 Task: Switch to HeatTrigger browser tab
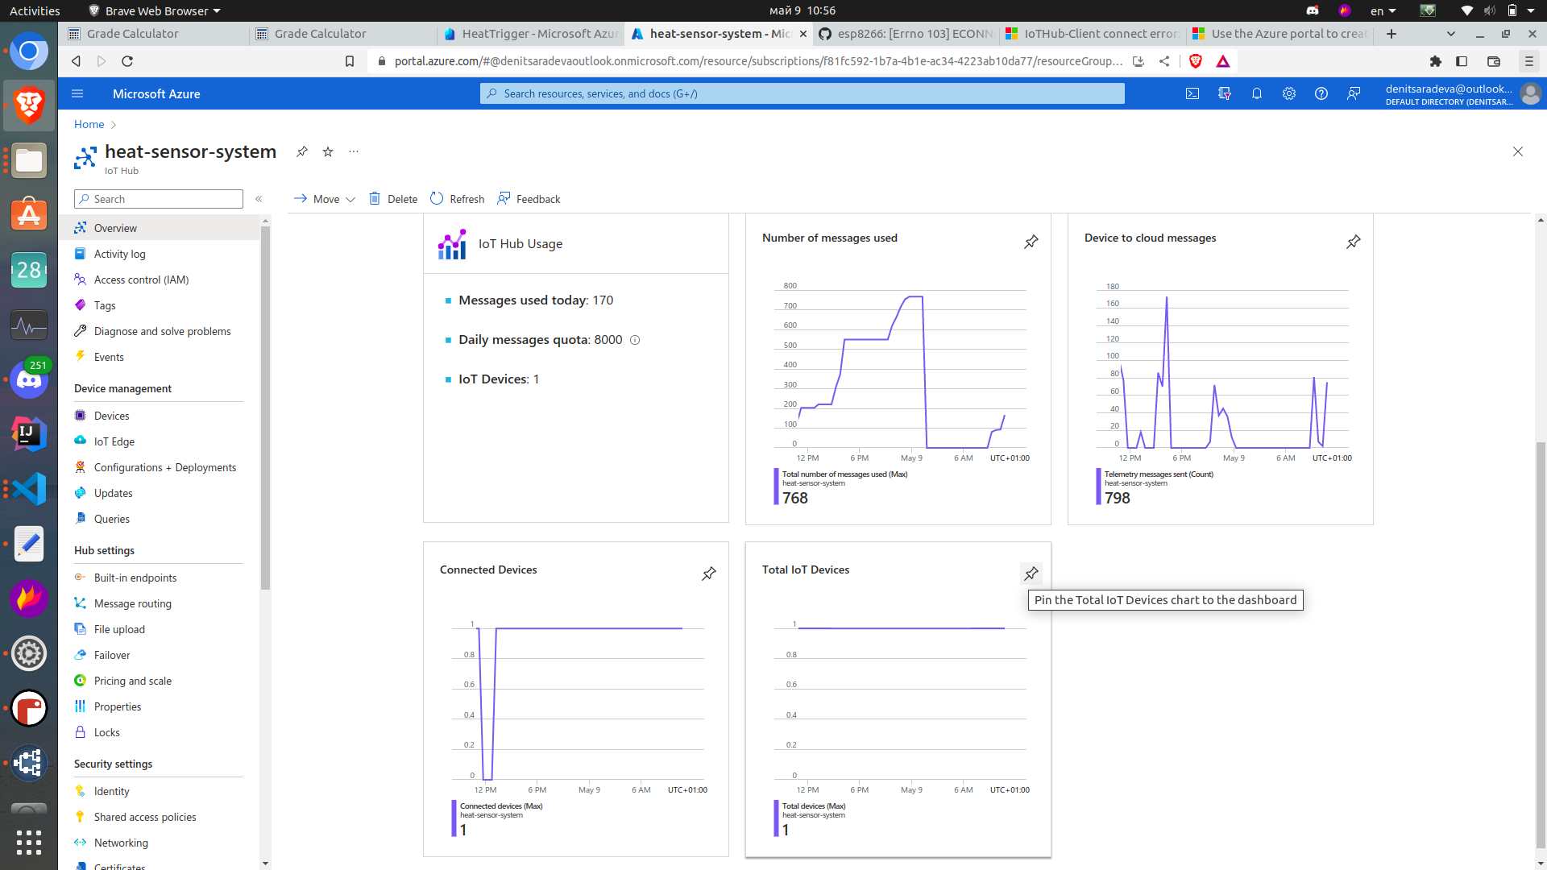[x=531, y=34]
